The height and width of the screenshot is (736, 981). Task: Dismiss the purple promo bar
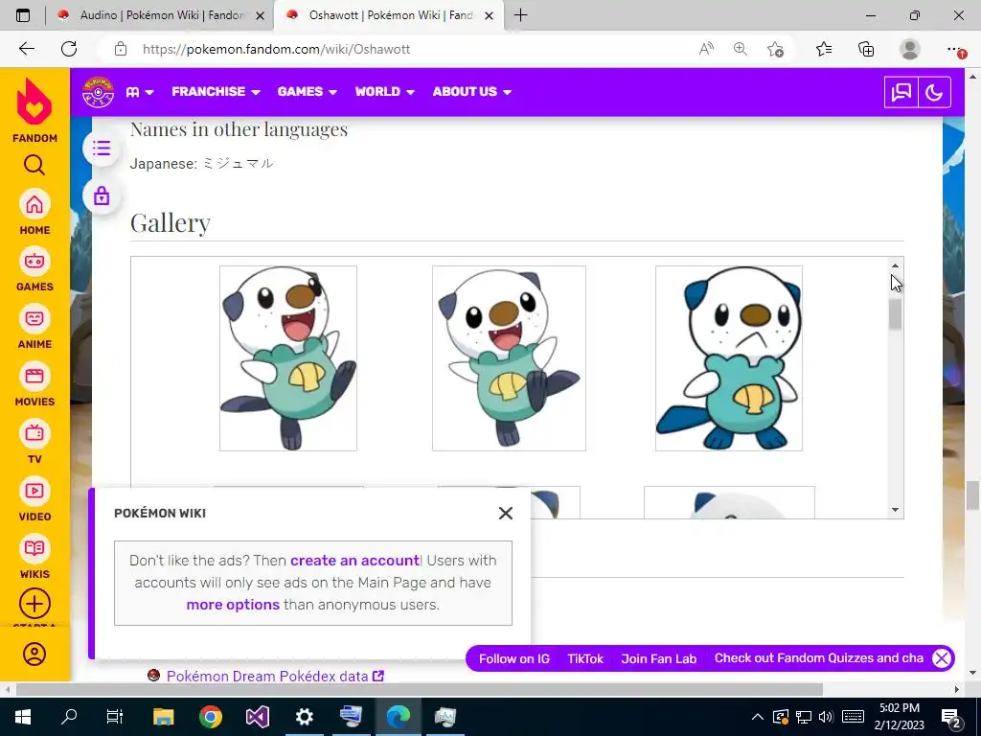[942, 658]
